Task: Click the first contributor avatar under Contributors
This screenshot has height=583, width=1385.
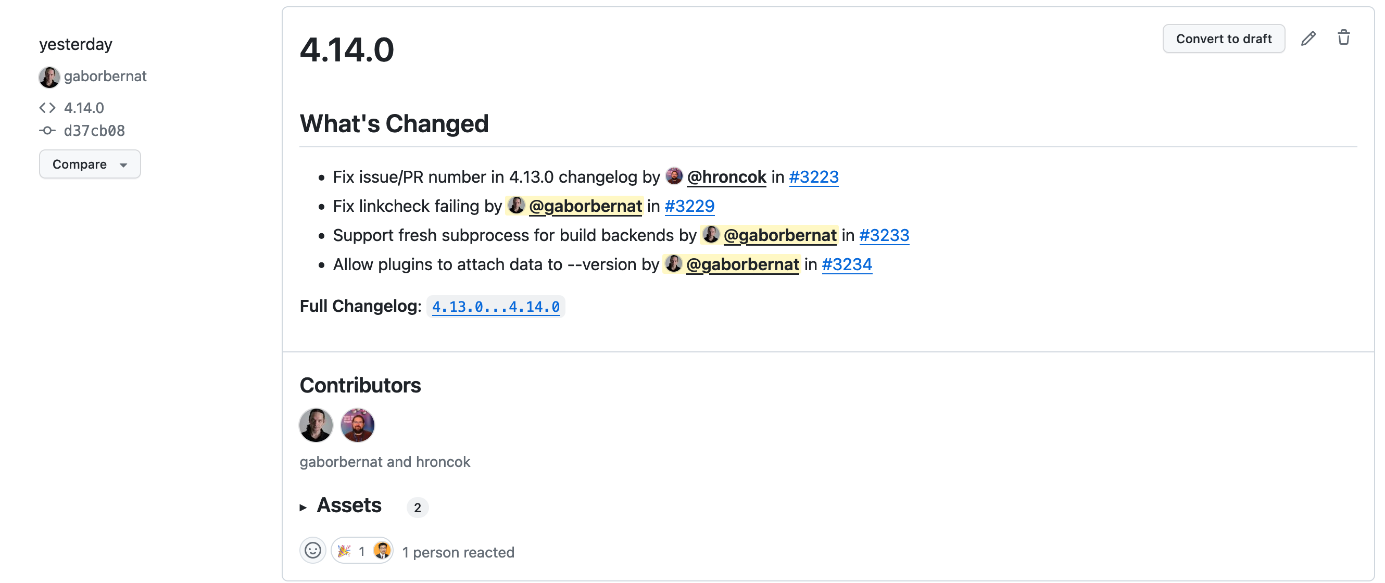Action: [x=316, y=425]
